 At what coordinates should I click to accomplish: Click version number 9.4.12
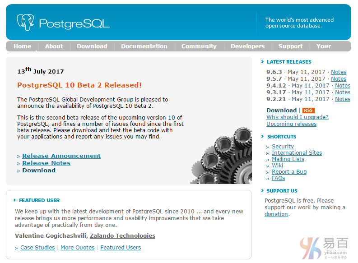coord(276,86)
